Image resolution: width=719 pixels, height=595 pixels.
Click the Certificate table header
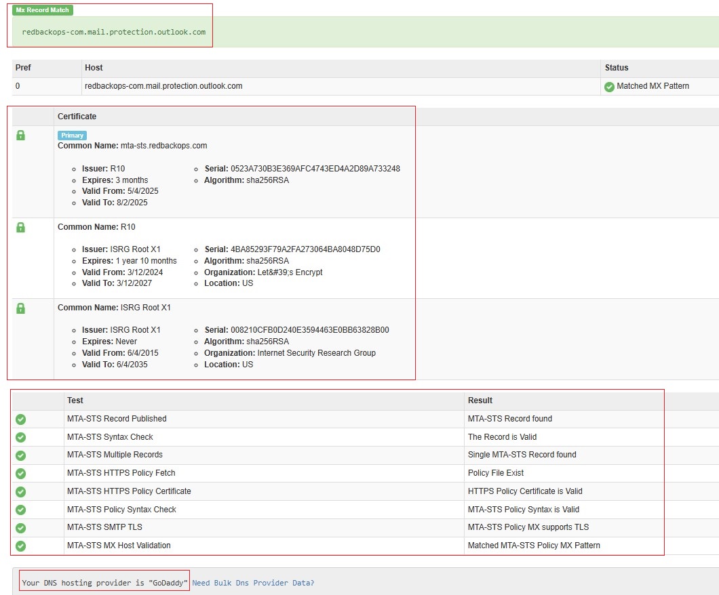(x=77, y=117)
